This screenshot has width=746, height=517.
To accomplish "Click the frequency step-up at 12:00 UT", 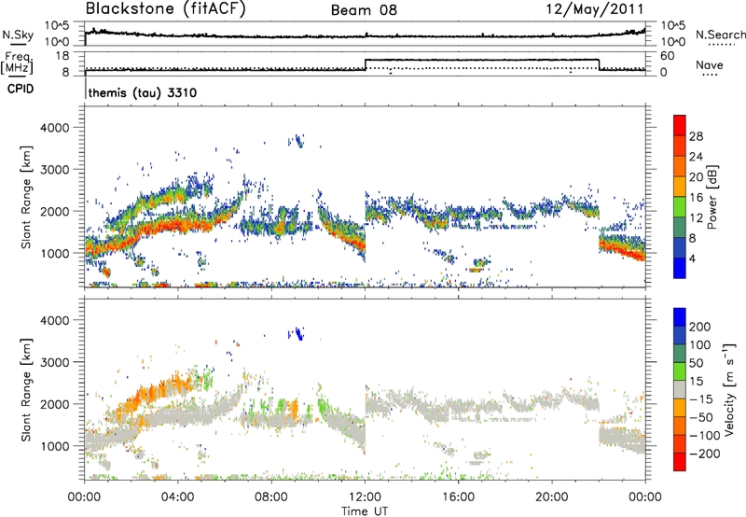I will pyautogui.click(x=365, y=65).
